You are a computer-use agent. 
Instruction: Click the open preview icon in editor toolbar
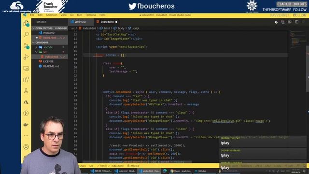(290, 22)
